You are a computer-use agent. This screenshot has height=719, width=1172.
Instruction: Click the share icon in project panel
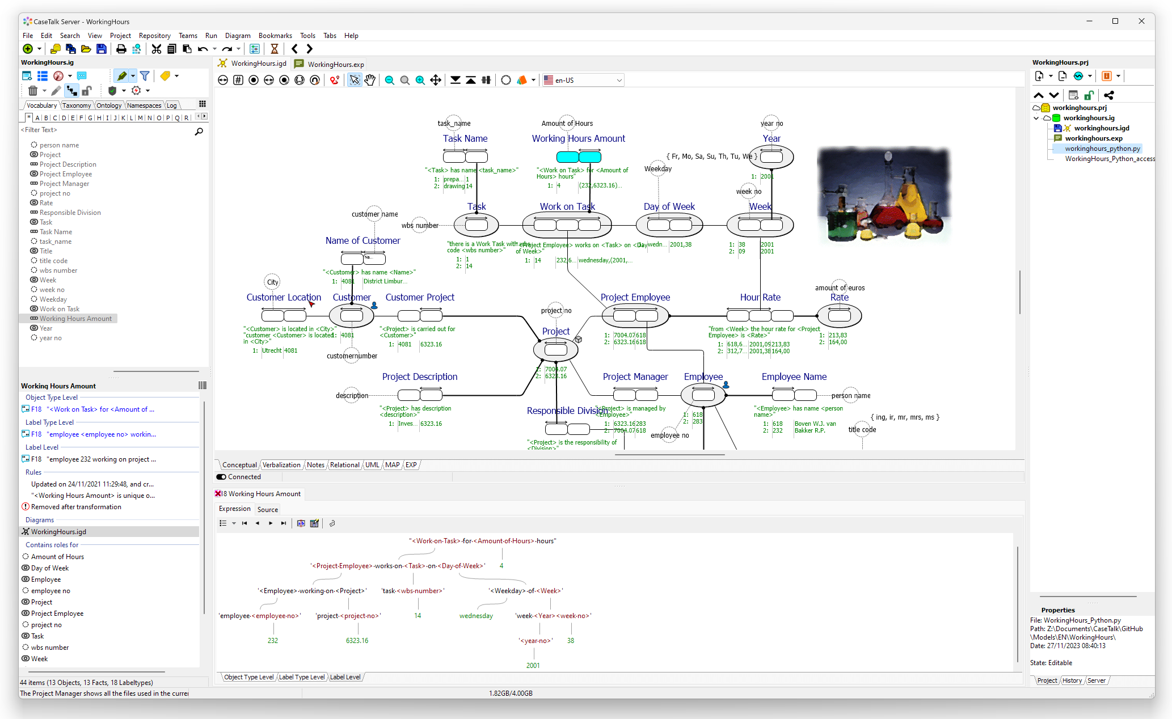point(1108,95)
